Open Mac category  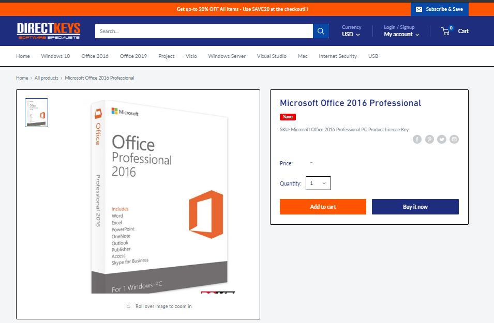point(303,56)
